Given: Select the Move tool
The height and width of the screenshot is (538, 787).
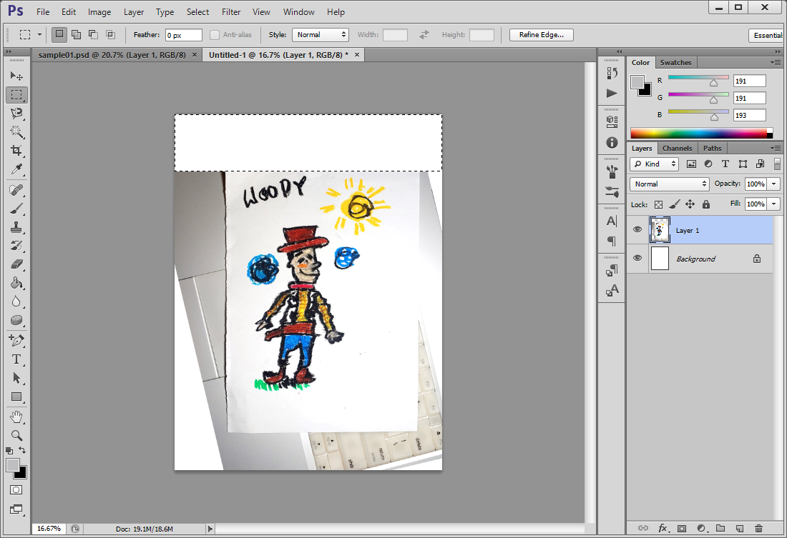Looking at the screenshot, I should point(16,76).
